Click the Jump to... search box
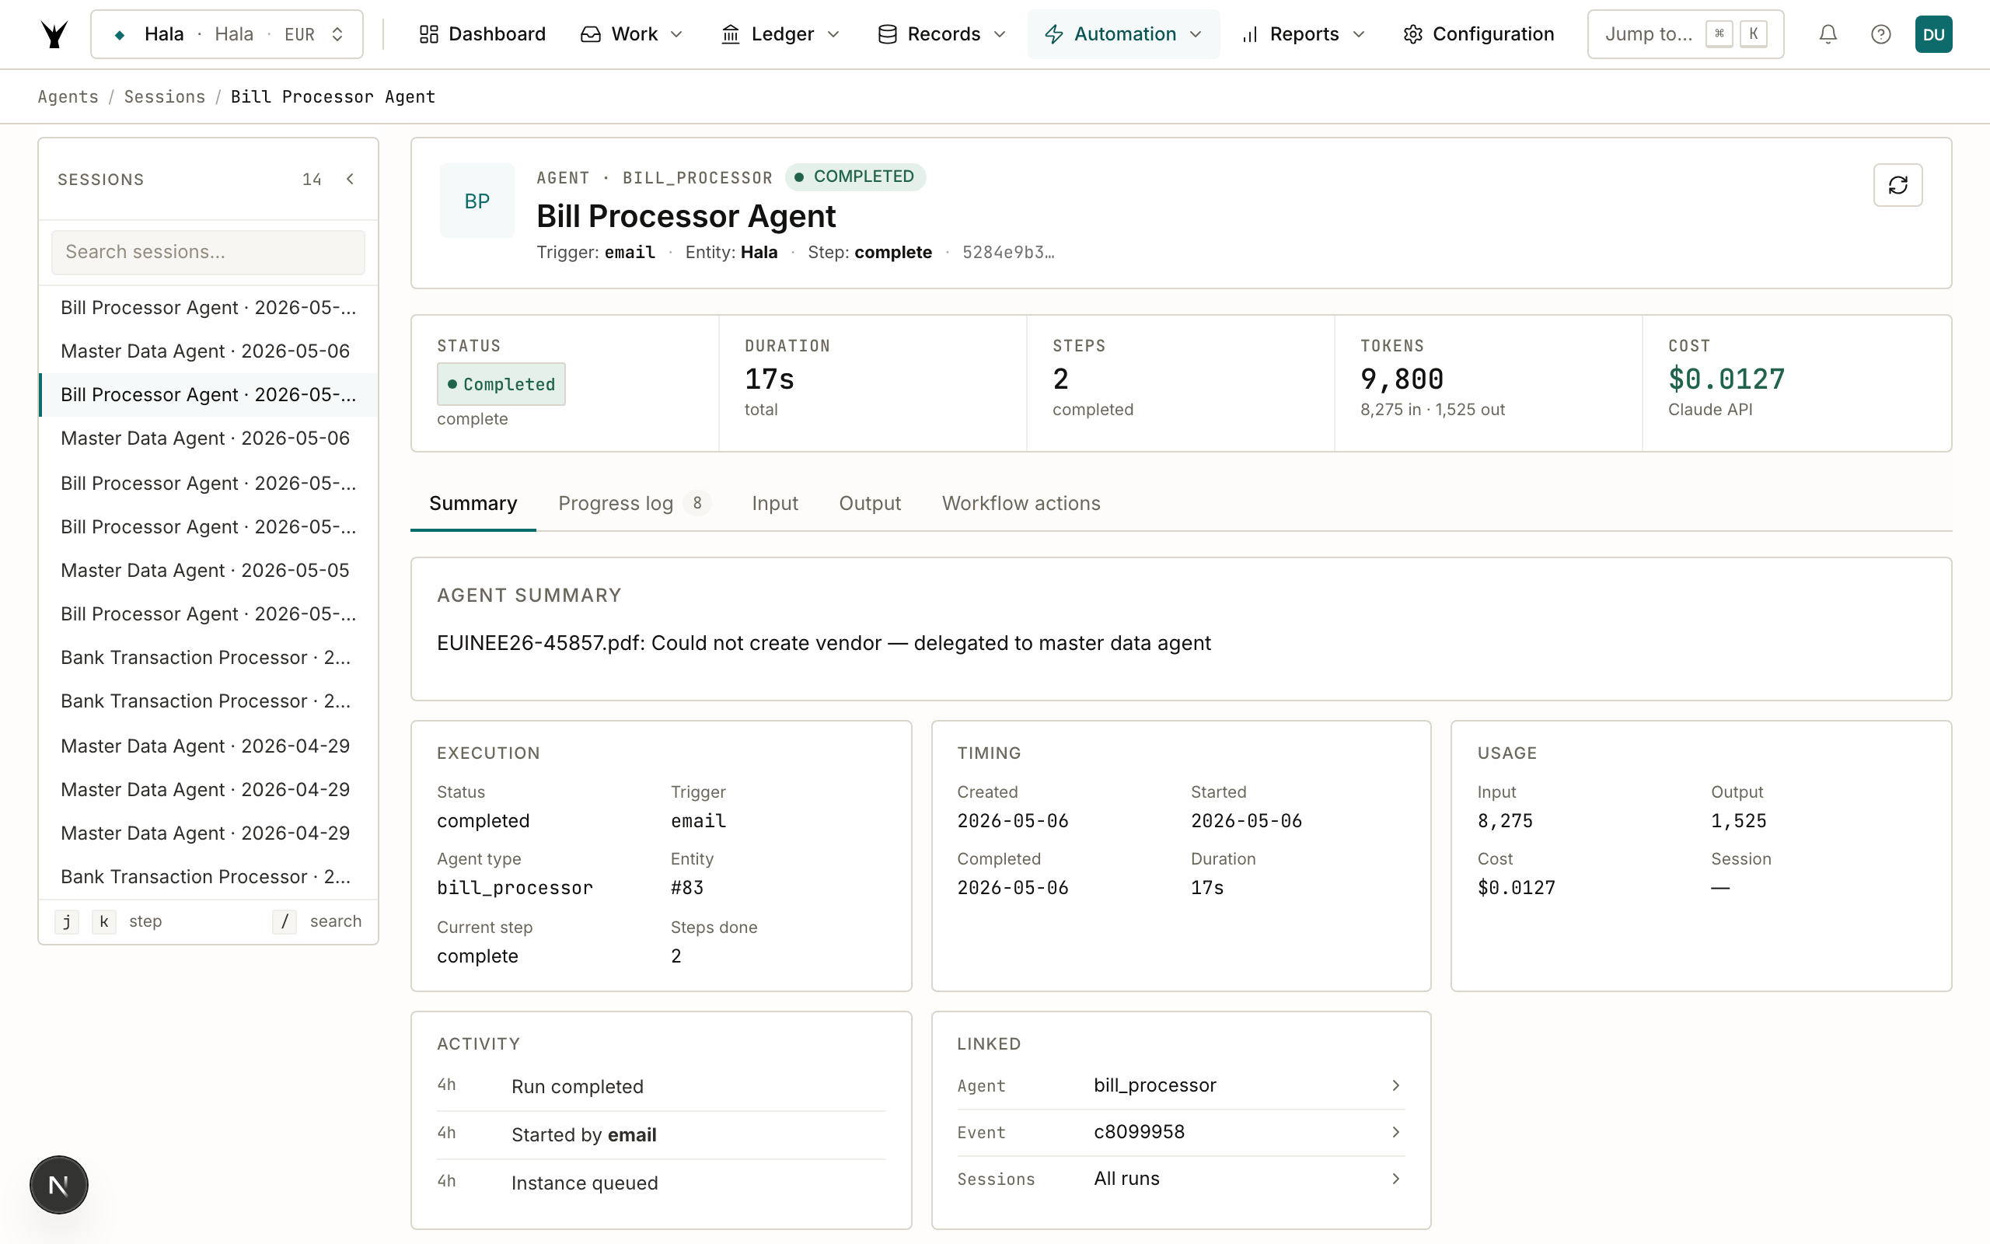The width and height of the screenshot is (1990, 1244). tap(1685, 34)
